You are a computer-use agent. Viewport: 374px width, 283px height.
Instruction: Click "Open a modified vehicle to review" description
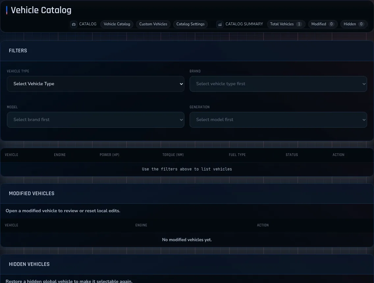[x=63, y=211]
